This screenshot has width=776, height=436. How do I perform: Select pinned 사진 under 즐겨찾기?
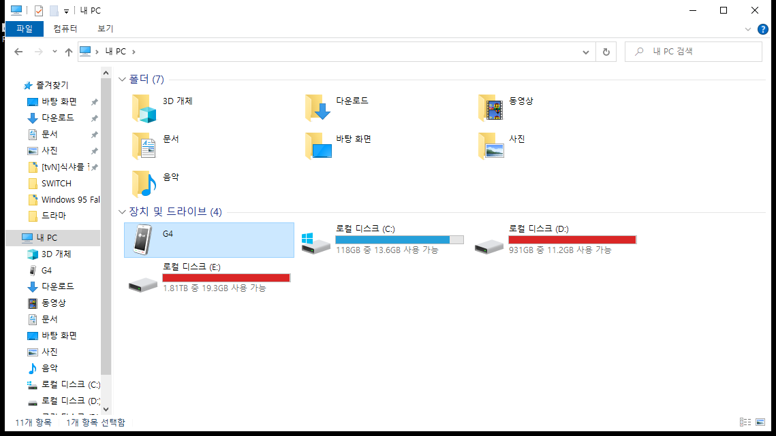point(50,150)
